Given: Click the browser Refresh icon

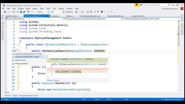Looking at the screenshot, I should point(76,12).
